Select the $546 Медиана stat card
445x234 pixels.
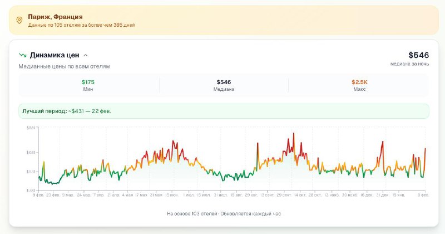tap(224, 85)
